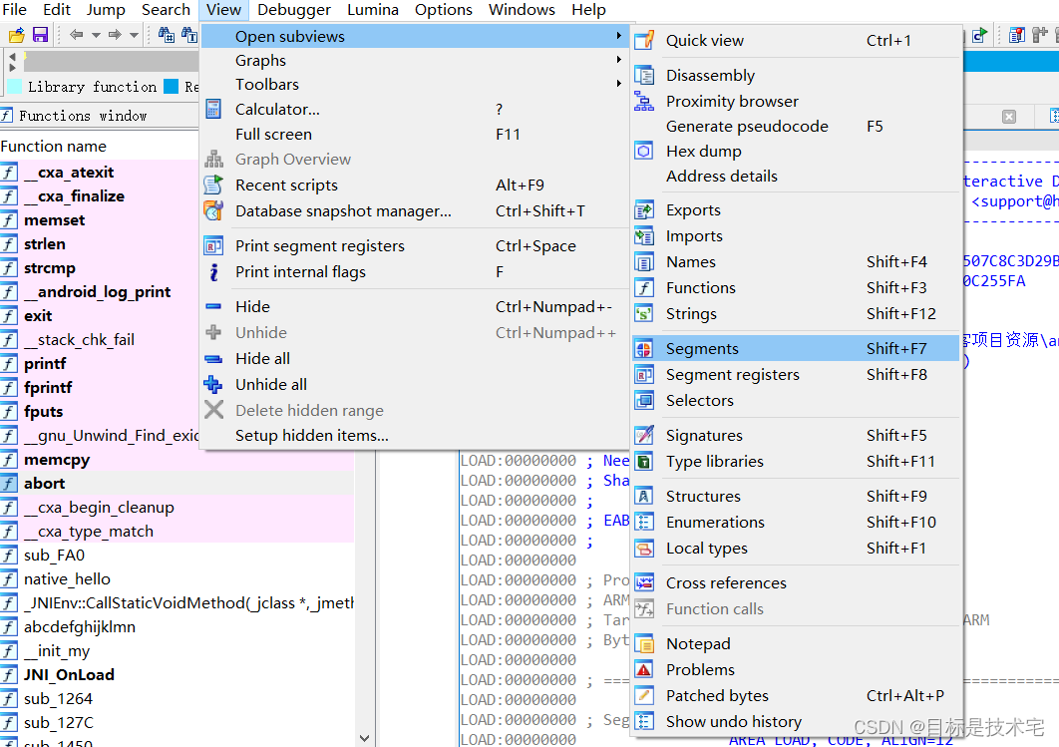
Task: Expand the Open subviews submenu arrow
Action: pos(618,36)
